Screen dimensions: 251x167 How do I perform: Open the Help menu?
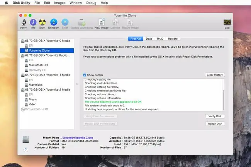[104, 3]
